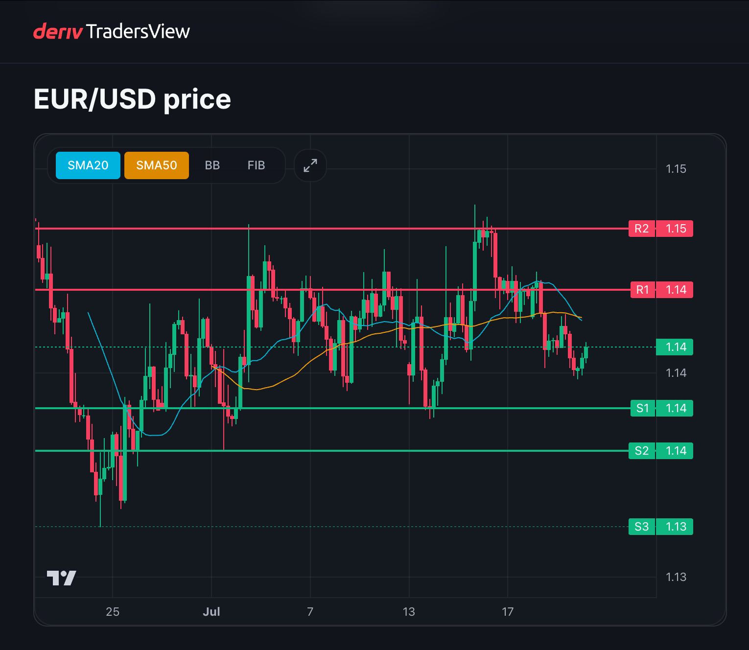
Task: Toggle the SMA20 indicator off
Action: [x=88, y=165]
